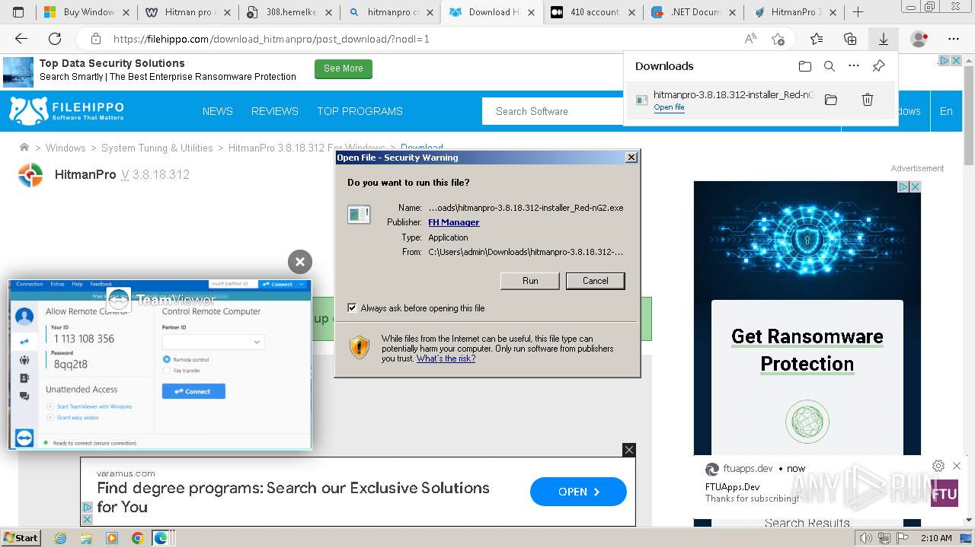Image resolution: width=975 pixels, height=548 pixels.
Task: Open TOP PROGRAMS in FileHippo navigation
Action: click(360, 111)
